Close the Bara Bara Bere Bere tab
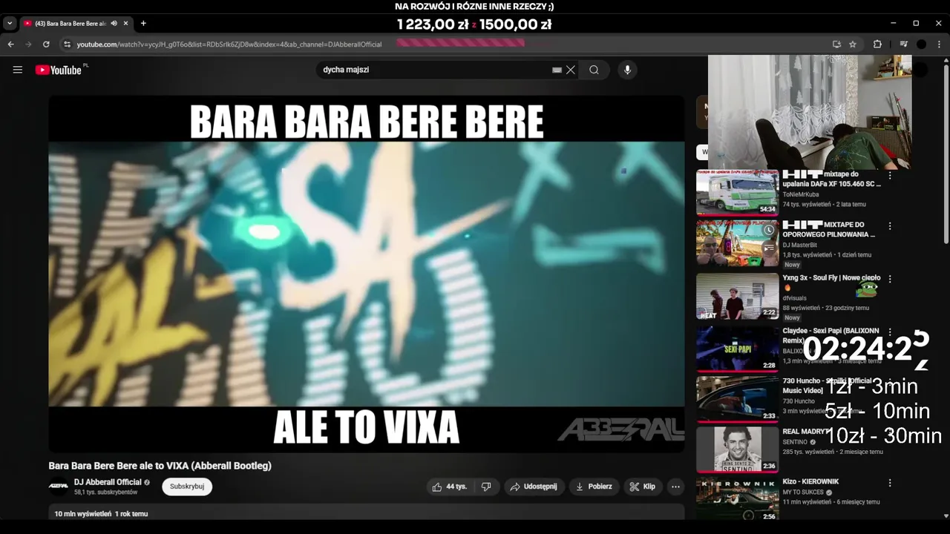The image size is (950, 534). coord(126,24)
